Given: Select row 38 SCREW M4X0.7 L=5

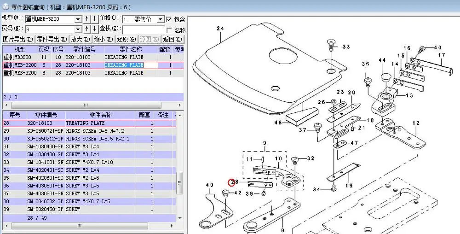Looking at the screenshot, I should click(89, 201).
